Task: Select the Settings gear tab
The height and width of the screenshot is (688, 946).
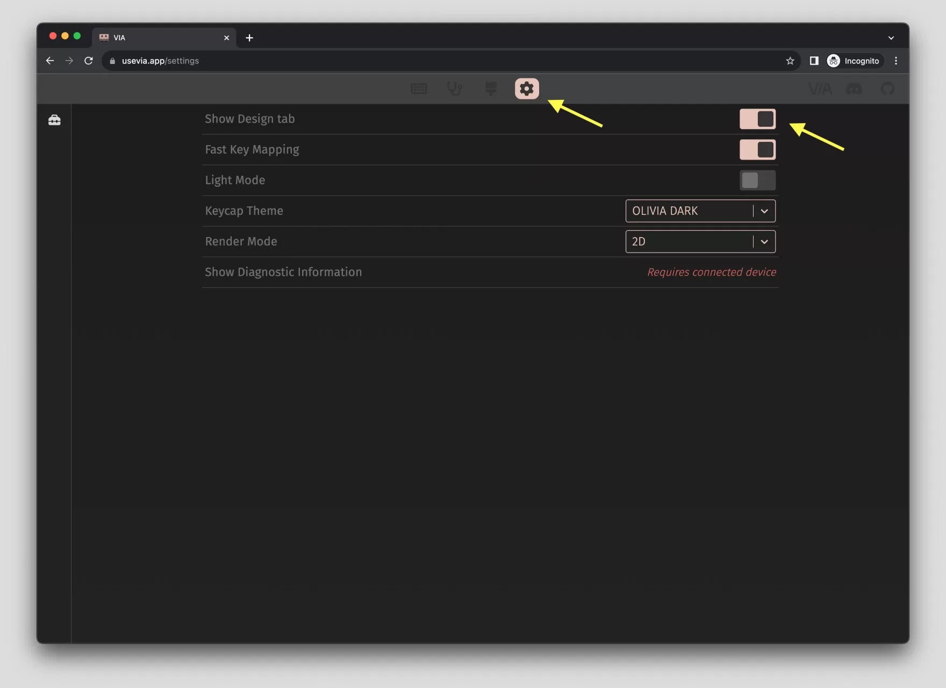Action: coord(527,89)
